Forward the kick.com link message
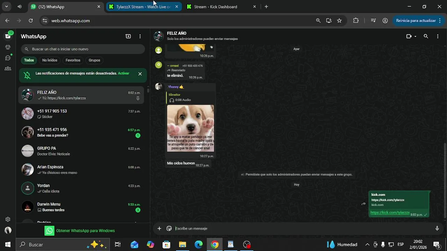 click(364, 204)
